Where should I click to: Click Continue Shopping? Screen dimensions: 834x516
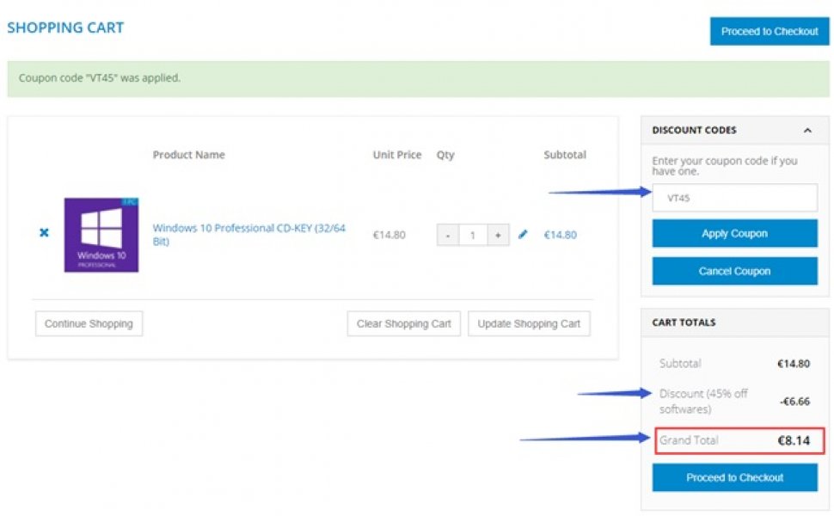click(x=89, y=323)
